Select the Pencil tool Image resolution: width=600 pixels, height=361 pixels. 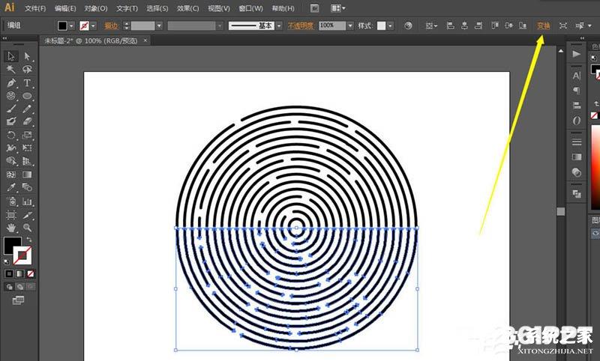(x=27, y=109)
